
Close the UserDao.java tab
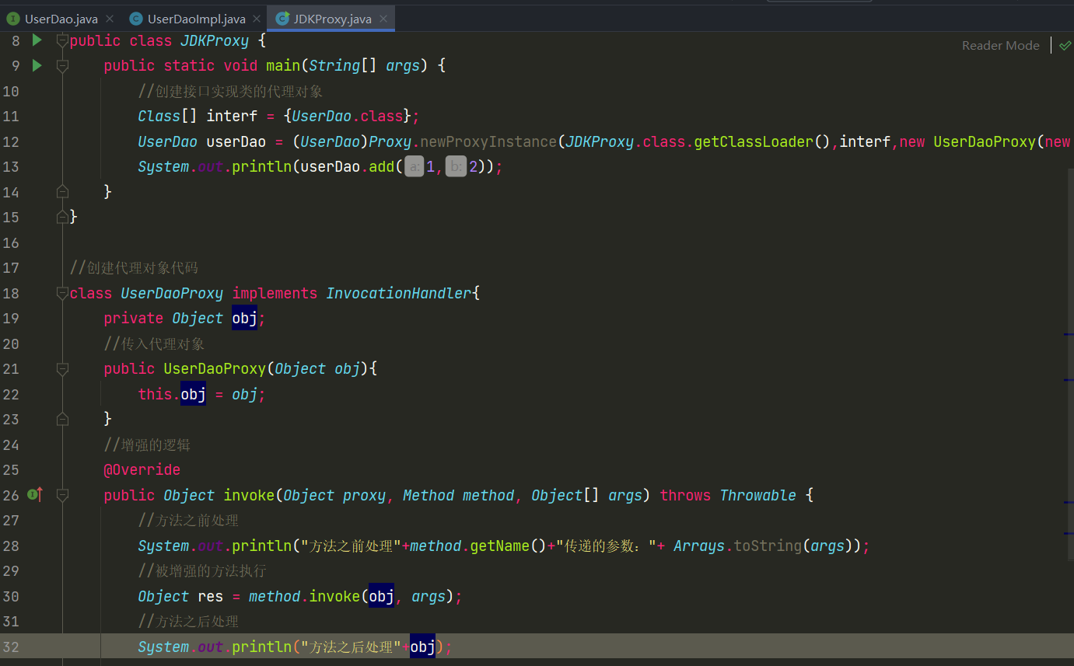109,19
